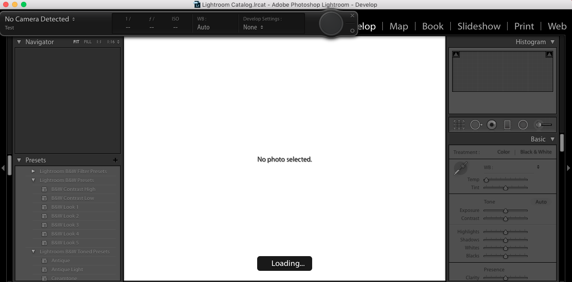
Task: Click the Contrast slider handle
Action: pos(505,219)
